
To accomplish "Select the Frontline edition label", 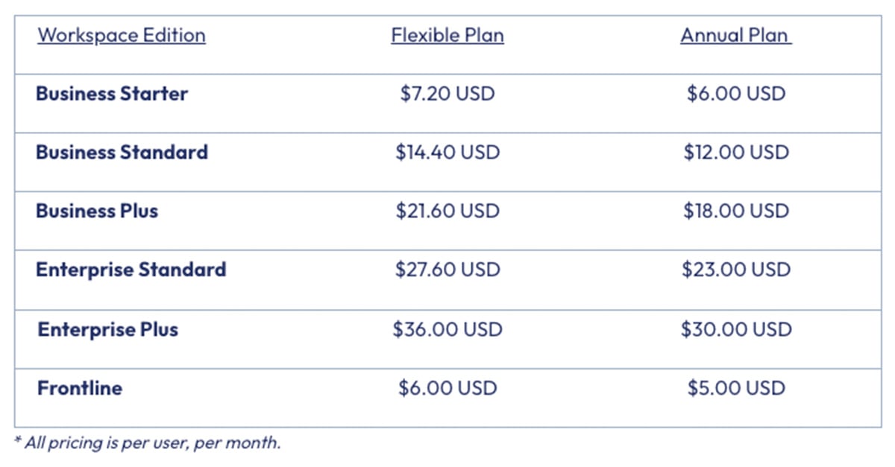I will [x=80, y=388].
